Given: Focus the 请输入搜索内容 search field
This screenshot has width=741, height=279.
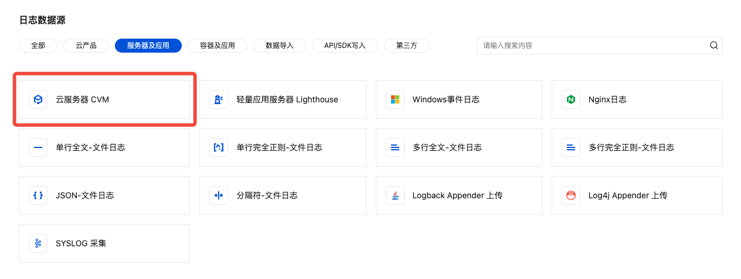Looking at the screenshot, I should (600, 46).
